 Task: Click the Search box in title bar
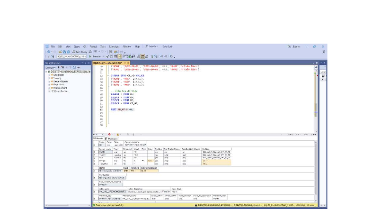151,46
